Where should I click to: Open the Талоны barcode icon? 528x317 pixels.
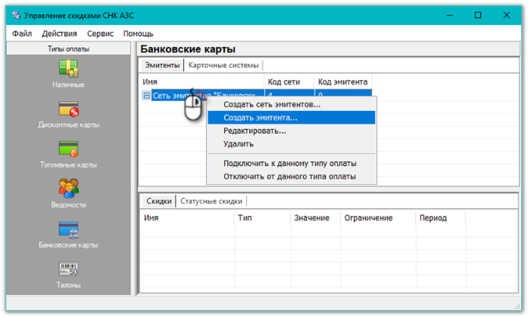point(69,269)
